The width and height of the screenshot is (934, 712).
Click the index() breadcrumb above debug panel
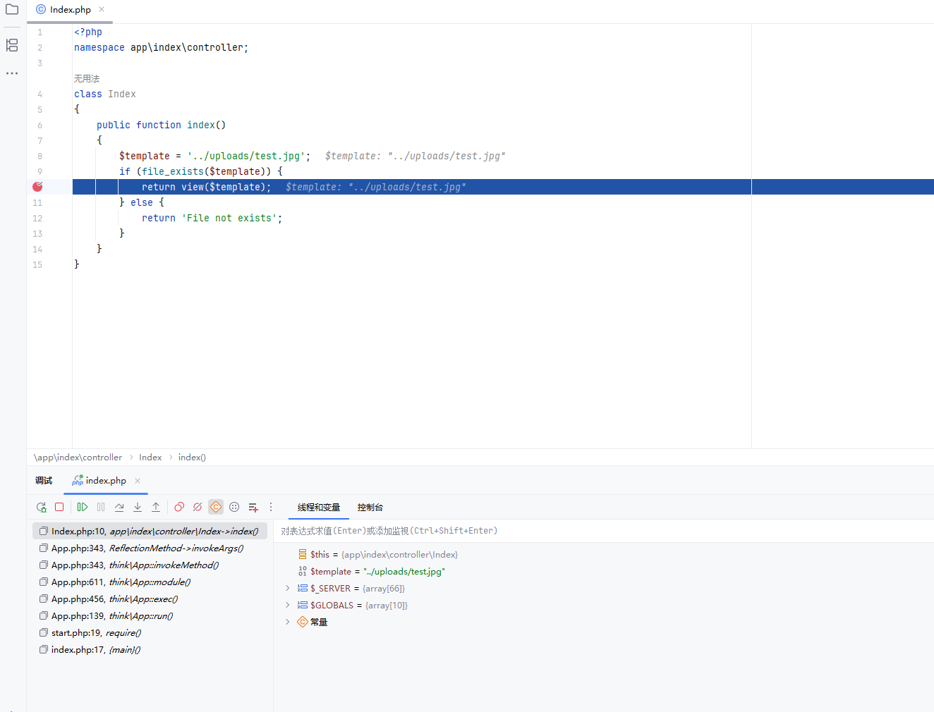tap(192, 457)
